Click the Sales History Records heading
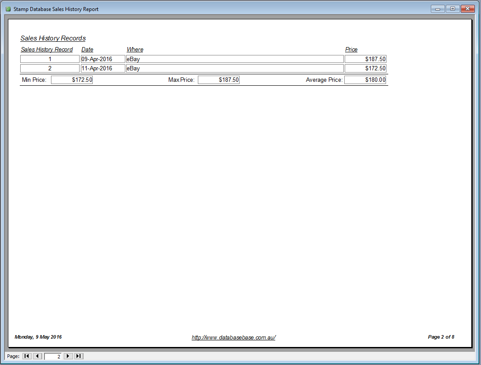This screenshot has width=481, height=365. (53, 38)
